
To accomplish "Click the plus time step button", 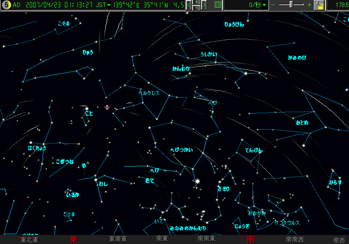I will (197, 2).
